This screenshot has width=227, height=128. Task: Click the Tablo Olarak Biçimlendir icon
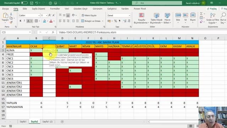[x=156, y=15]
